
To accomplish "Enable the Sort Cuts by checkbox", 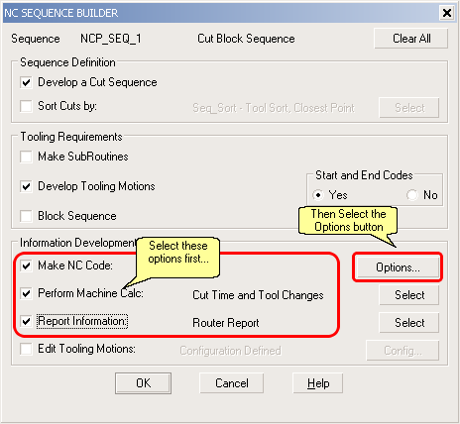I will click(26, 106).
